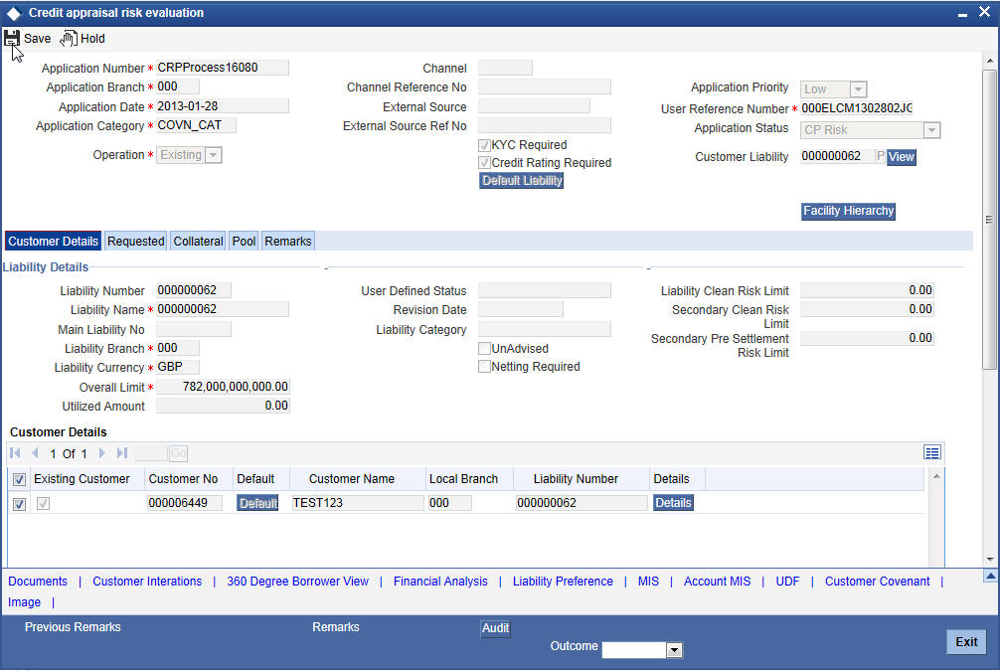Click the Save floppy disk icon

12,38
